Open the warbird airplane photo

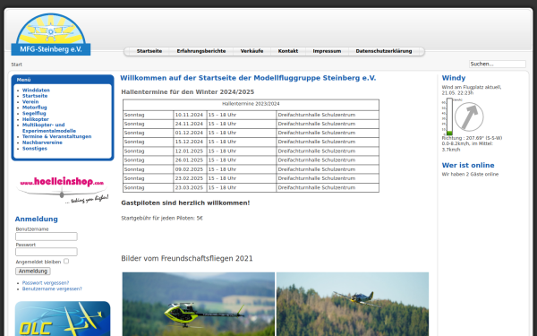353,304
